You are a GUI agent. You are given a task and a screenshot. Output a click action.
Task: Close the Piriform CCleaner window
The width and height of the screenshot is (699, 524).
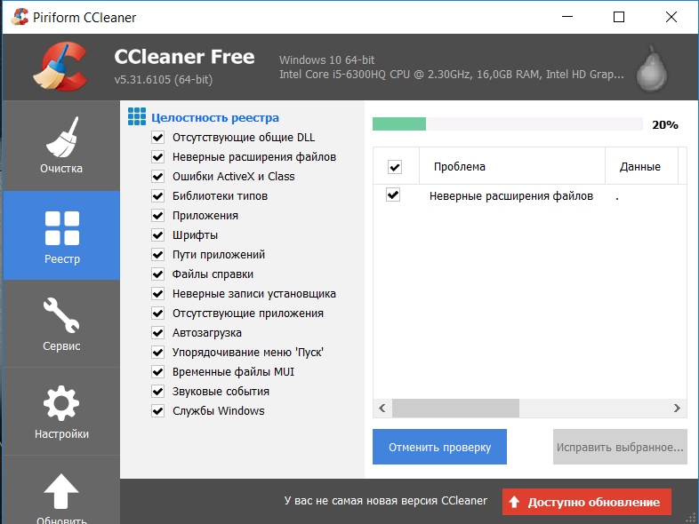coord(671,17)
